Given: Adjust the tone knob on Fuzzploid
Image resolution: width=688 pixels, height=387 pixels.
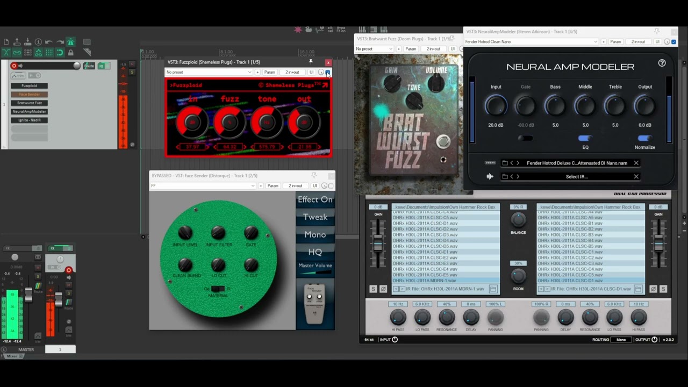Looking at the screenshot, I should (x=267, y=122).
